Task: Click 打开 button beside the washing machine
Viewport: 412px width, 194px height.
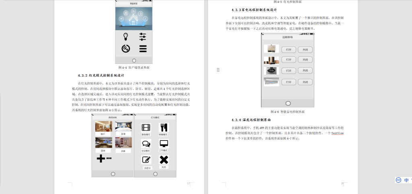Action: pyautogui.click(x=289, y=71)
